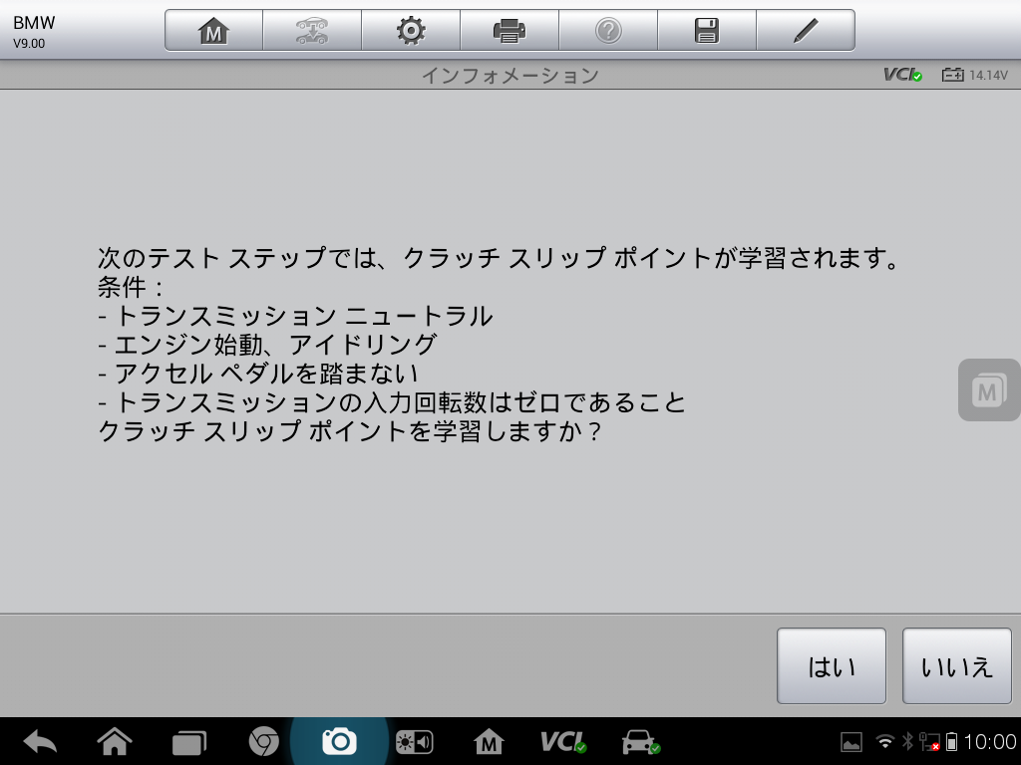
Task: Open the pencil data logging icon
Action: (805, 31)
